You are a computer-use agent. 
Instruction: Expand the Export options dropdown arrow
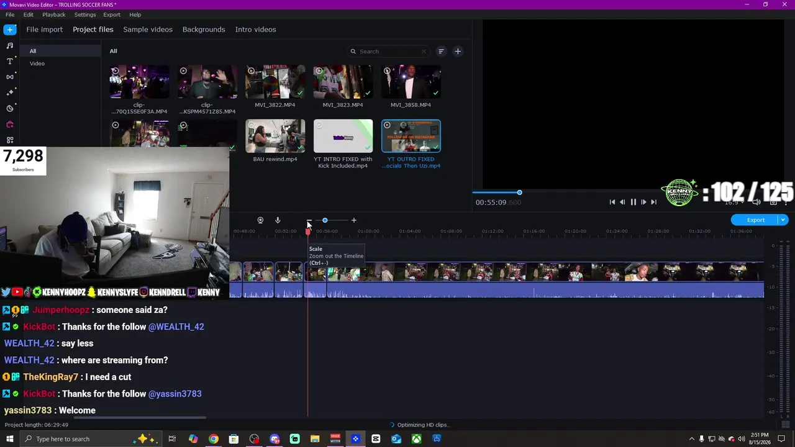click(784, 220)
